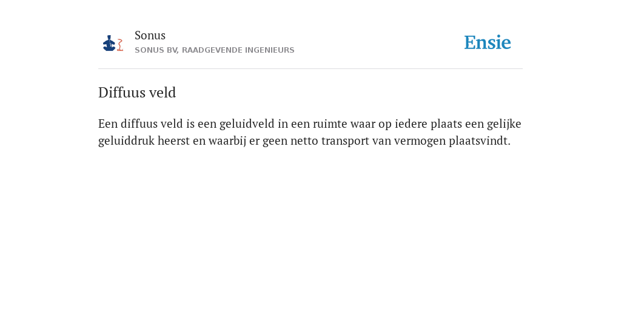Click the 'Diffuus veld' heading
This screenshot has width=621, height=310.
[137, 93]
